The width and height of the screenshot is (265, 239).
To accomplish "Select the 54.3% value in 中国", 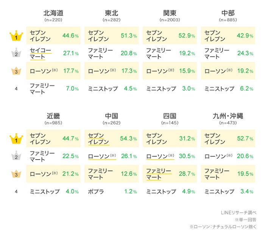I will 128,139.
